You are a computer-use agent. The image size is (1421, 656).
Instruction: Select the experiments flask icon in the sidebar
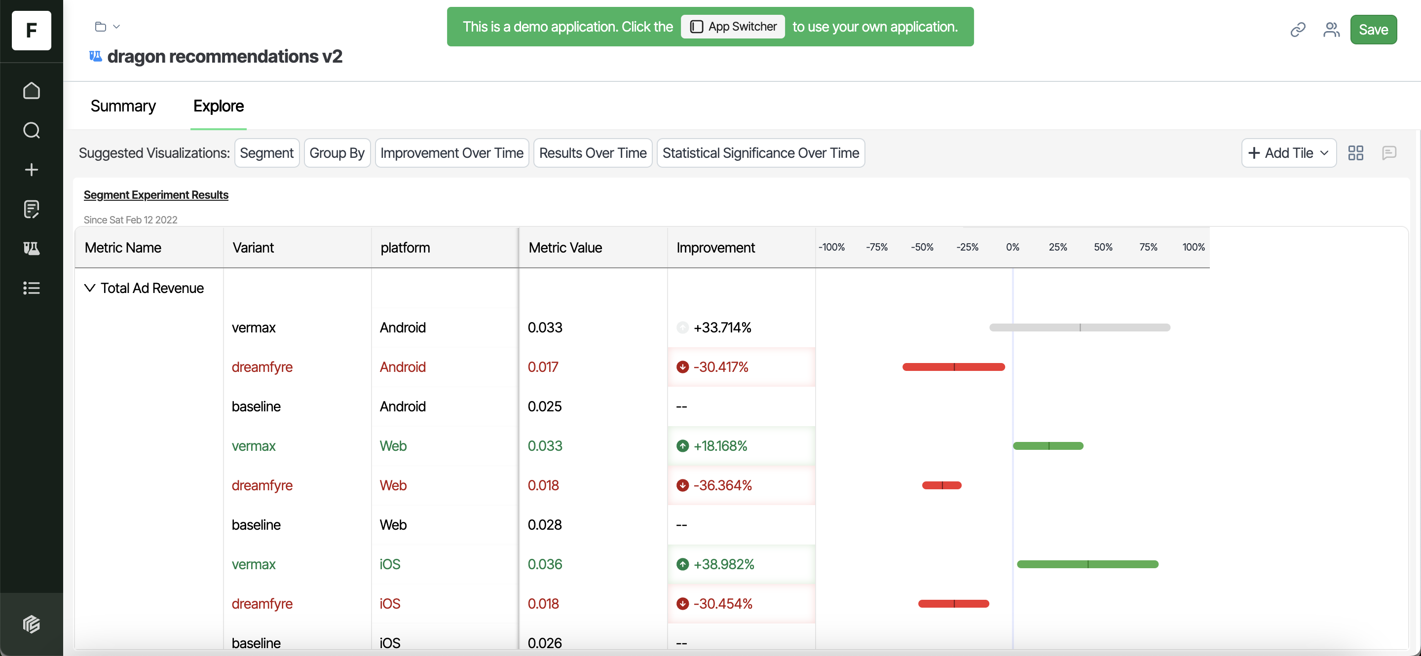pyautogui.click(x=32, y=249)
